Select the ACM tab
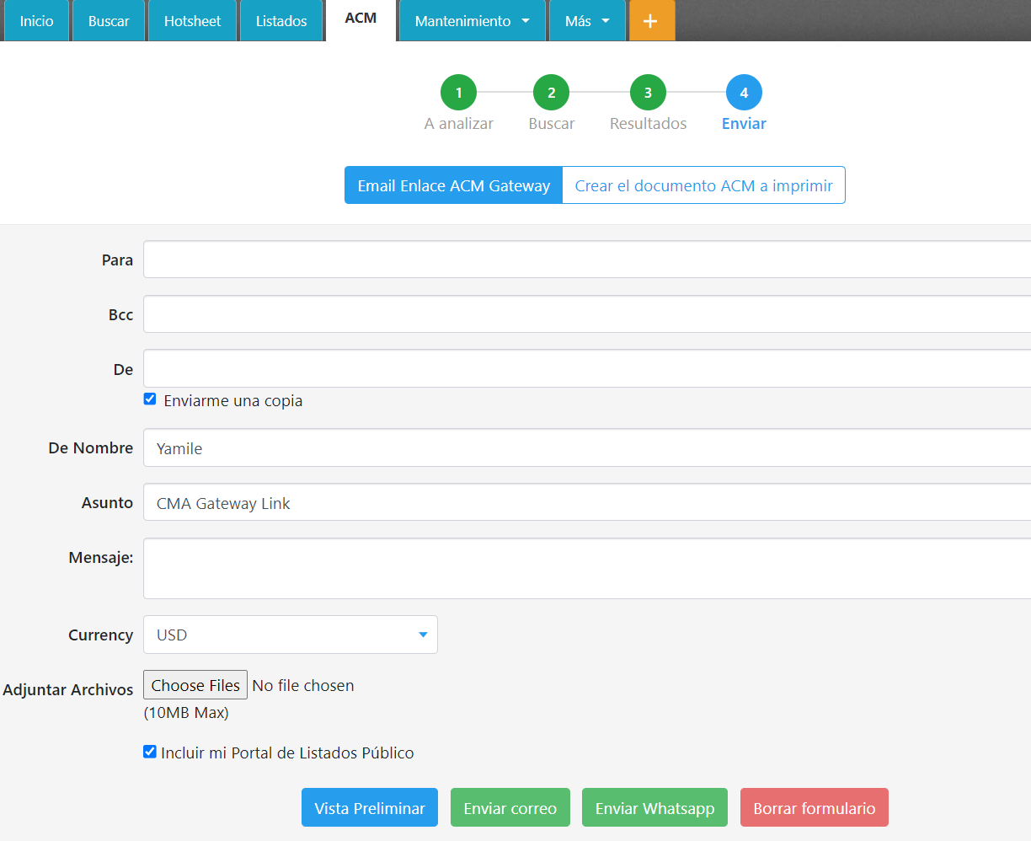This screenshot has width=1031, height=841. tap(361, 19)
